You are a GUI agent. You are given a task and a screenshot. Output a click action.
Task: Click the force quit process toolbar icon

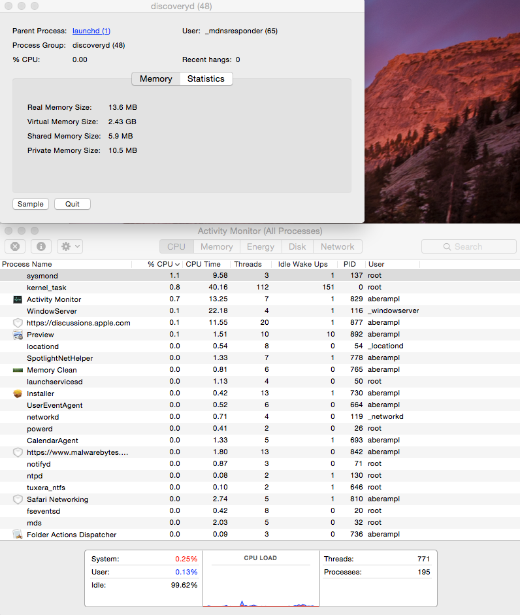coord(15,246)
